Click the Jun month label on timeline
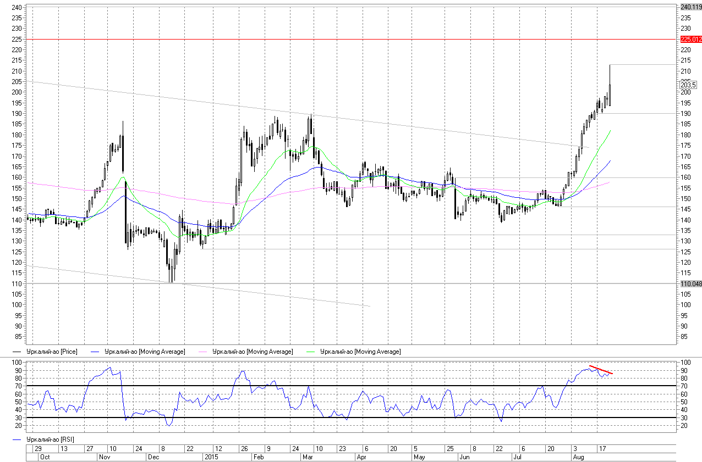The width and height of the screenshot is (702, 462). (x=464, y=457)
